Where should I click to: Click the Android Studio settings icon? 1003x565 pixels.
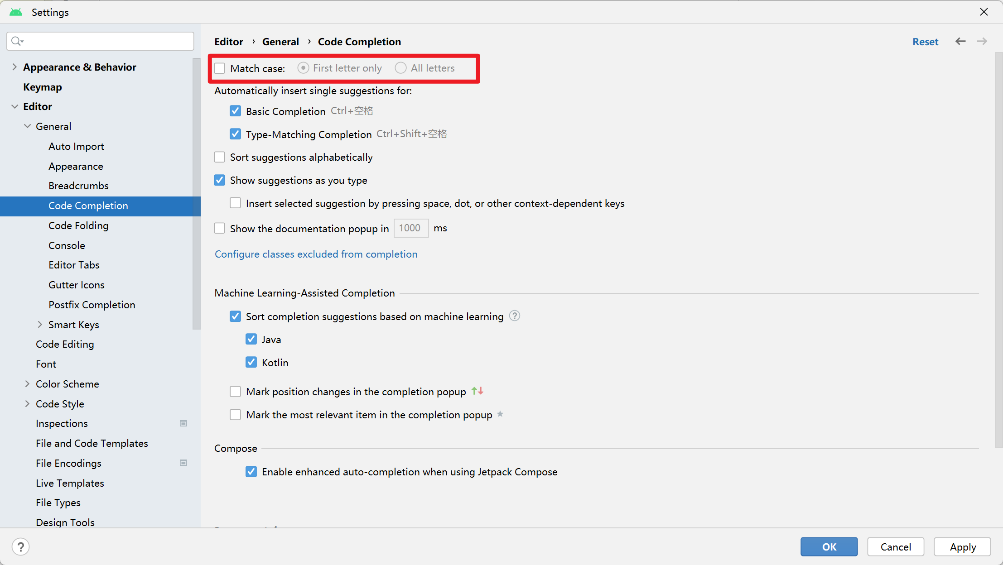[15, 11]
